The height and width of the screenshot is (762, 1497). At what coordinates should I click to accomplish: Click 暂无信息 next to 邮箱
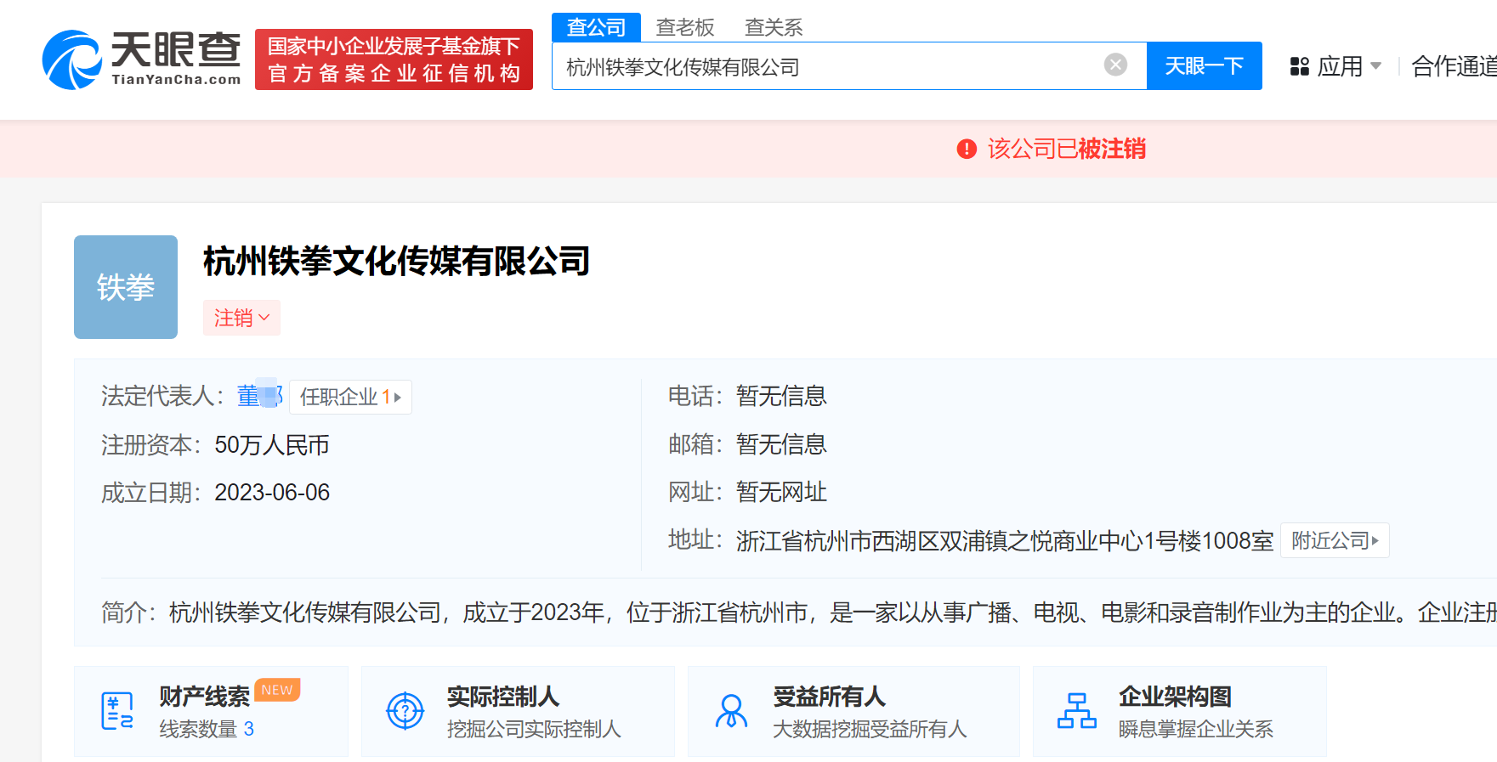(781, 444)
